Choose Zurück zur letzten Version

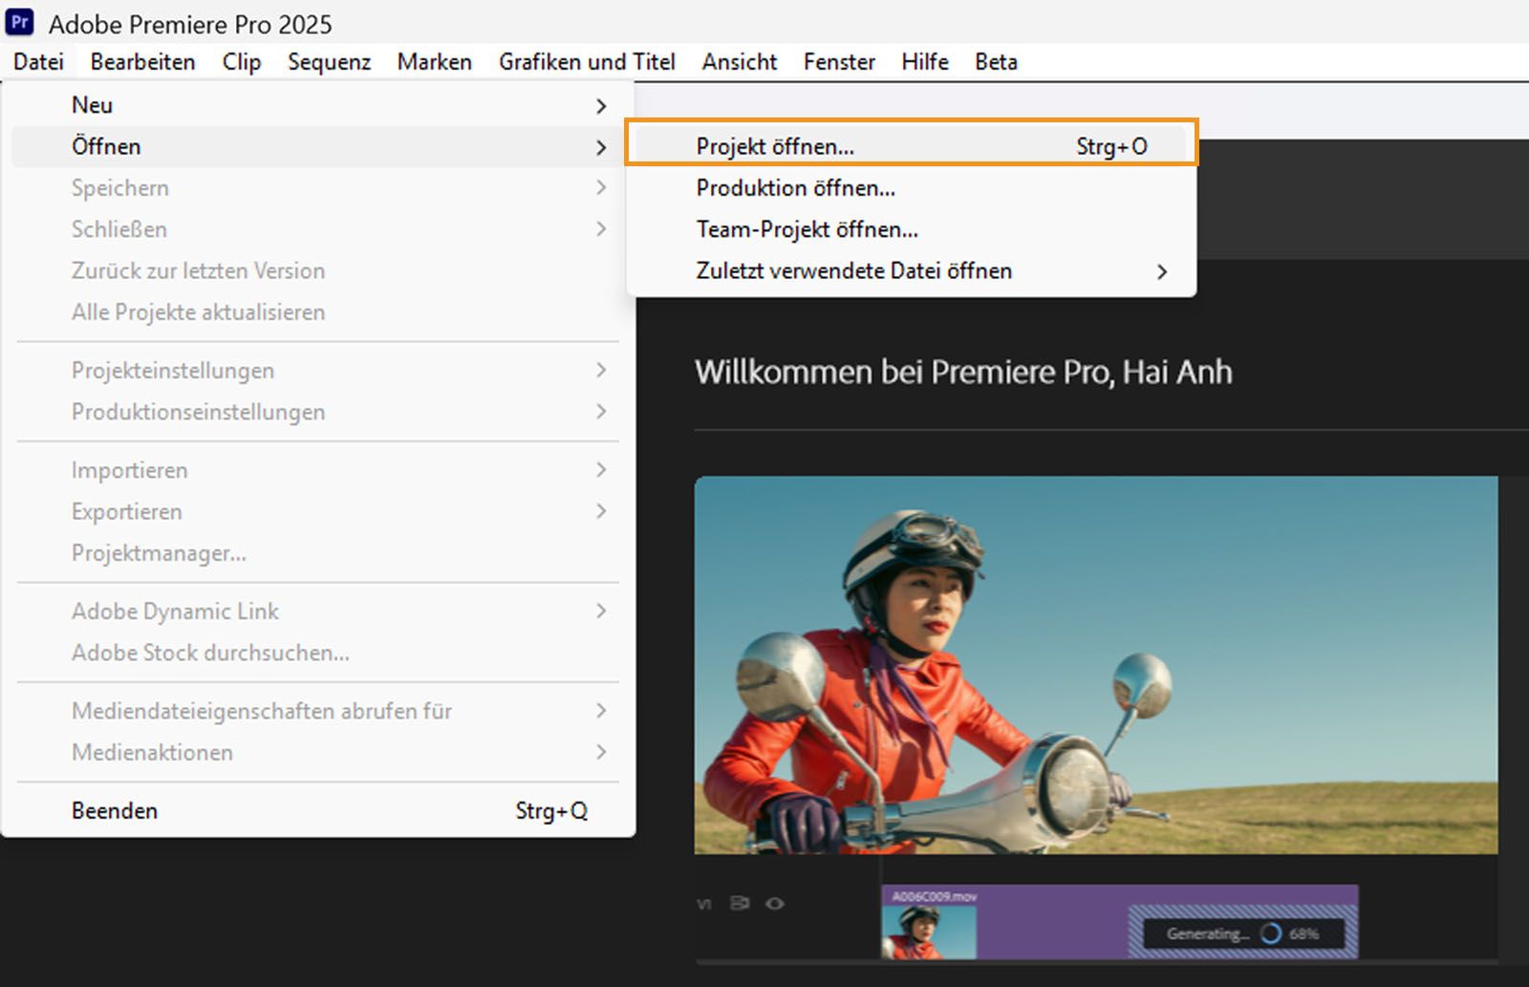[x=318, y=270]
